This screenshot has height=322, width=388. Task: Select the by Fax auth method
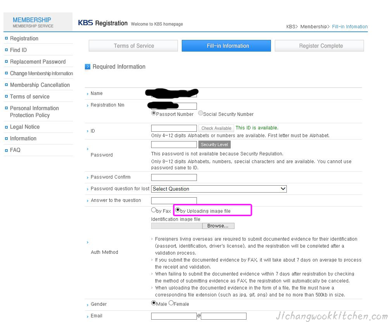coord(153,210)
